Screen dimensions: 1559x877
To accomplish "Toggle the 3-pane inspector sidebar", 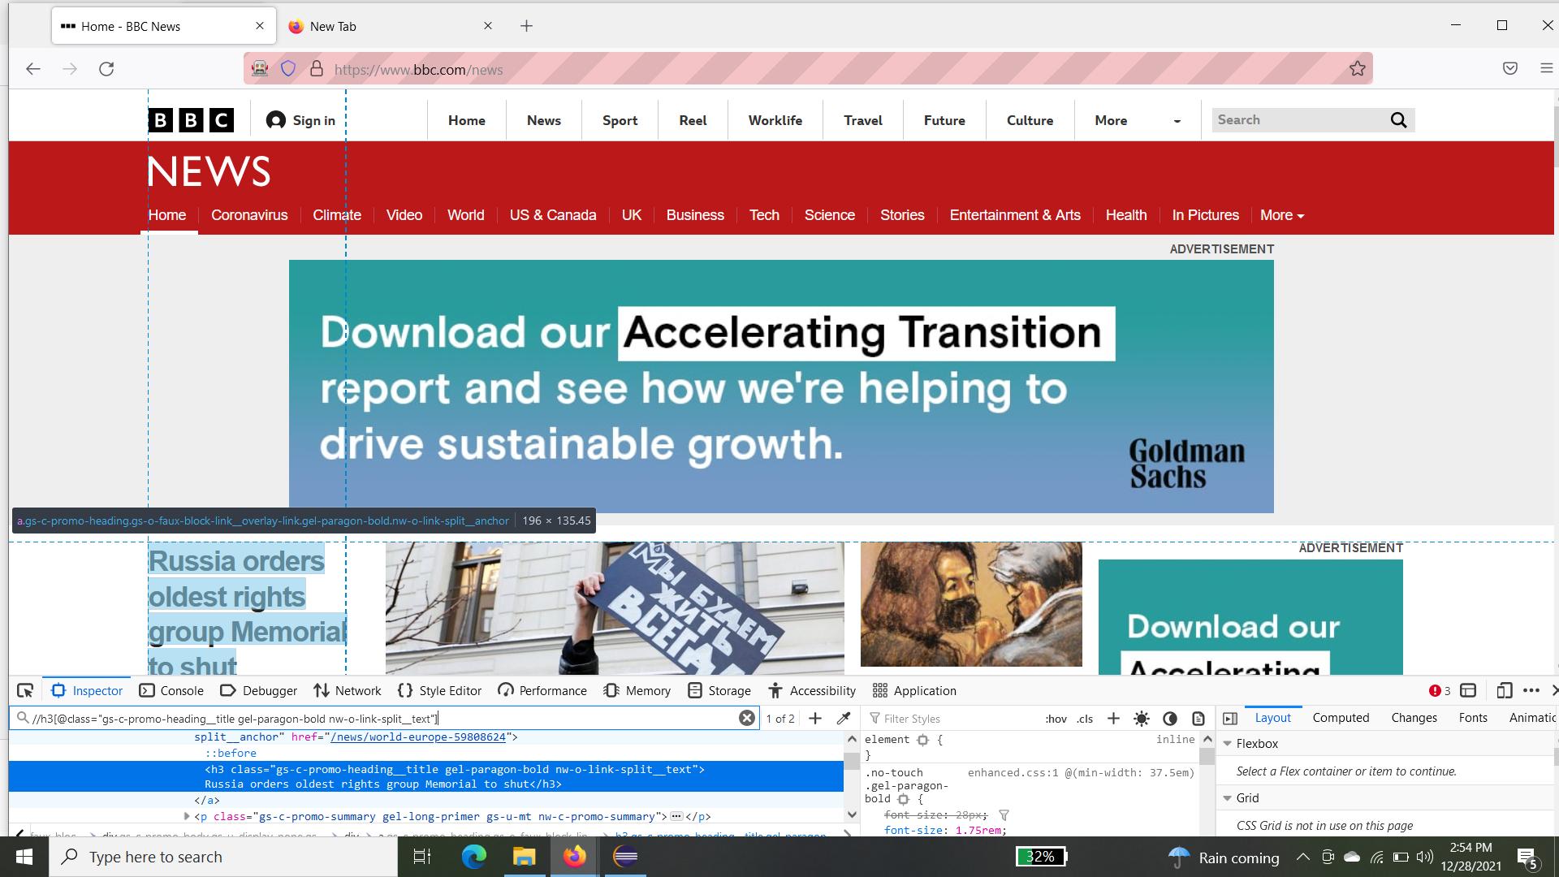I will 1230,718.
